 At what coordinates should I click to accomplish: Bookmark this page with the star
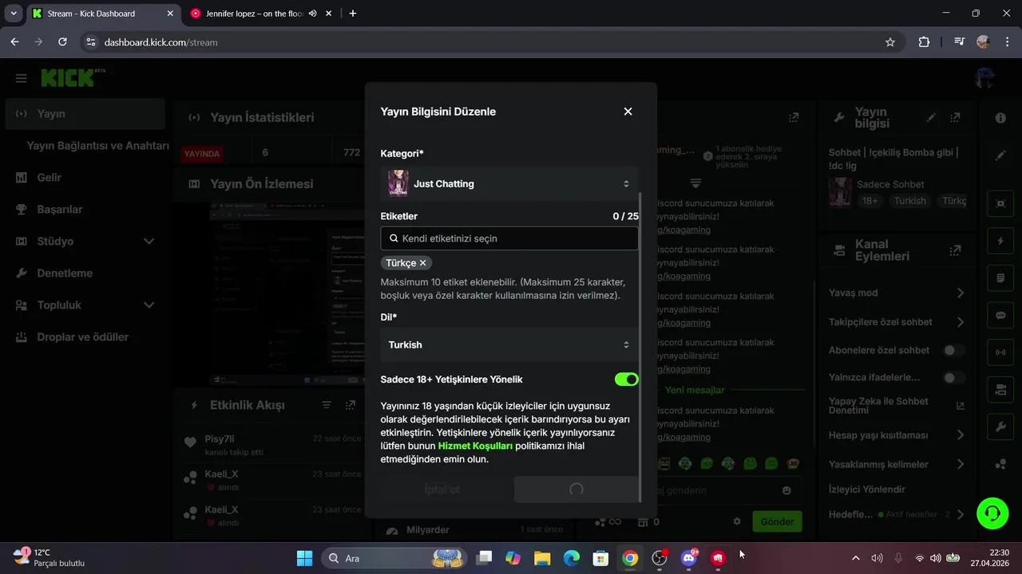pyautogui.click(x=890, y=42)
